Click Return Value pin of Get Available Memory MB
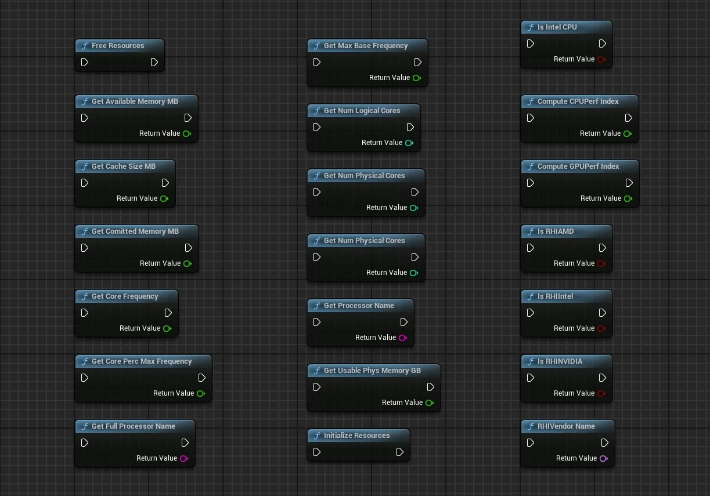 tap(187, 133)
